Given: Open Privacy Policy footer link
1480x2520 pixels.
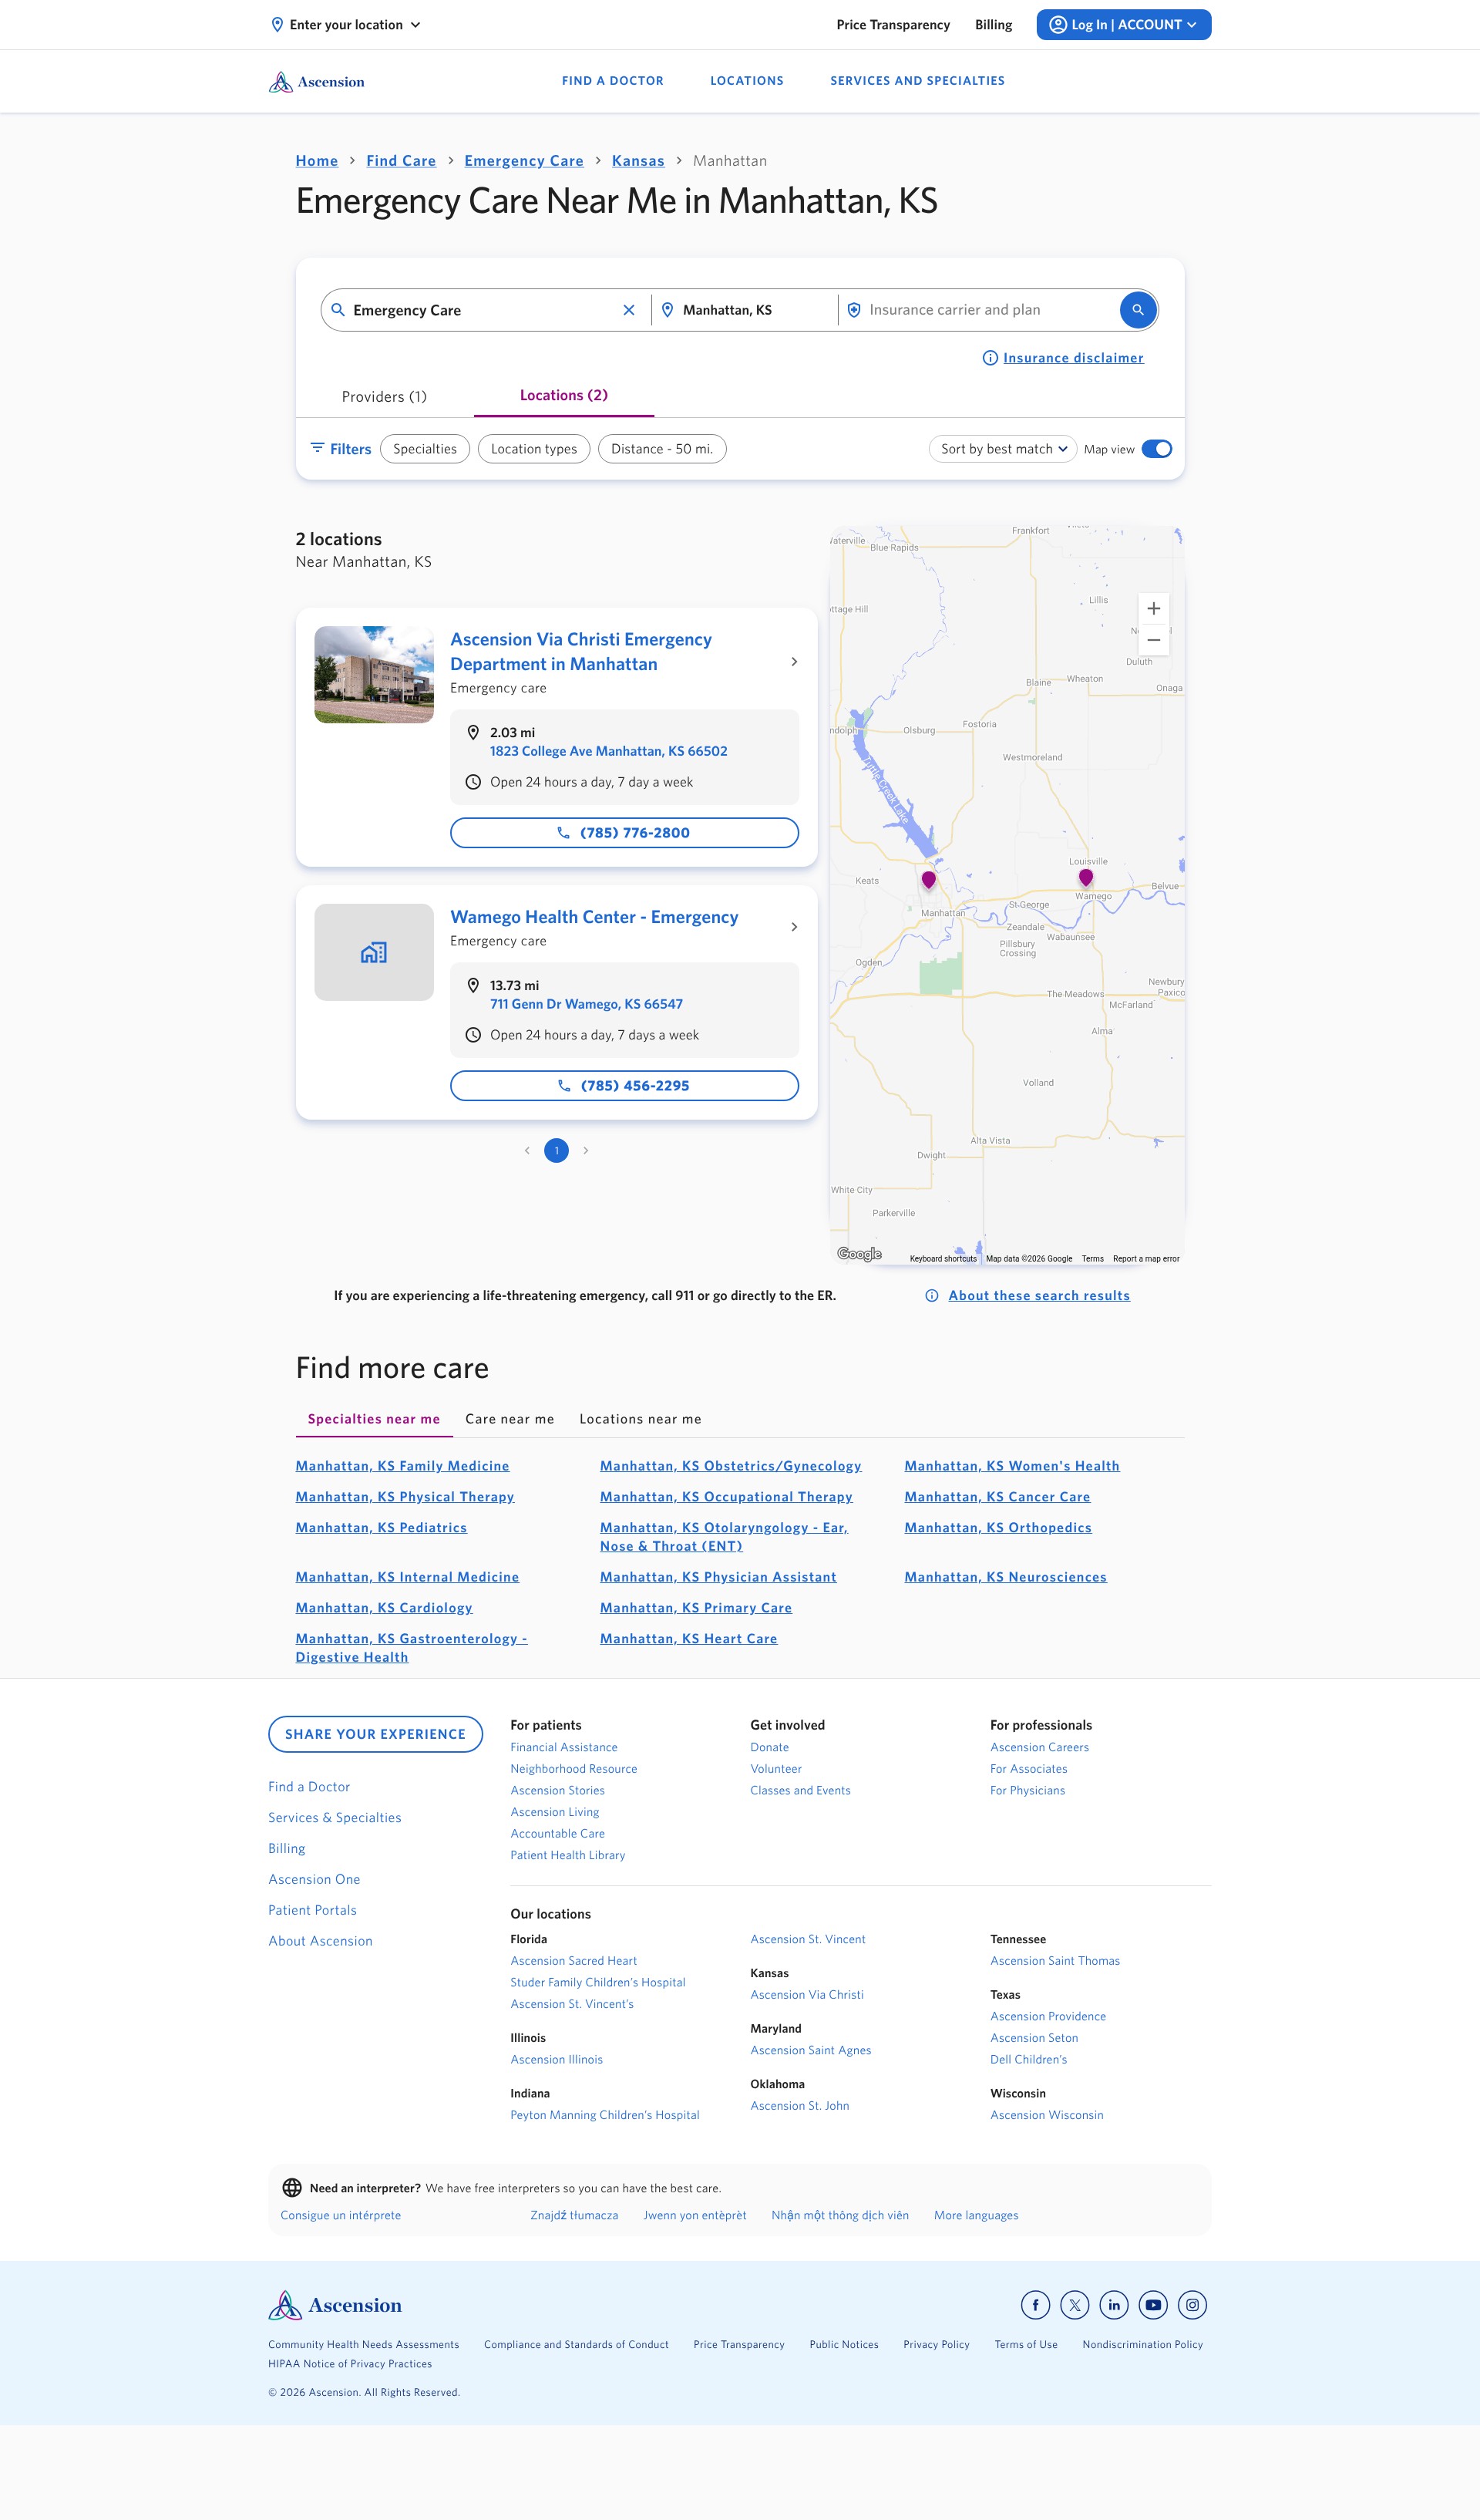Looking at the screenshot, I should (937, 2344).
